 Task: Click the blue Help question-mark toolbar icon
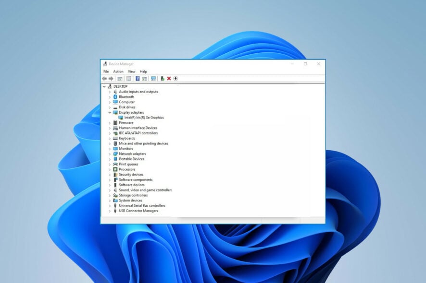coord(138,79)
